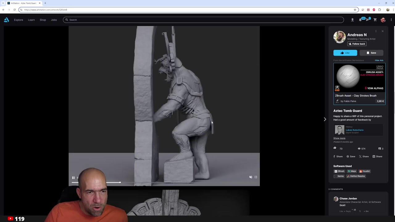Go to next artwork with right chevron

(x=325, y=119)
